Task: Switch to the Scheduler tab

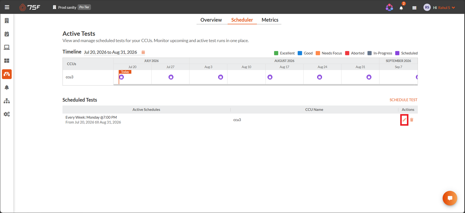Action: (x=242, y=20)
